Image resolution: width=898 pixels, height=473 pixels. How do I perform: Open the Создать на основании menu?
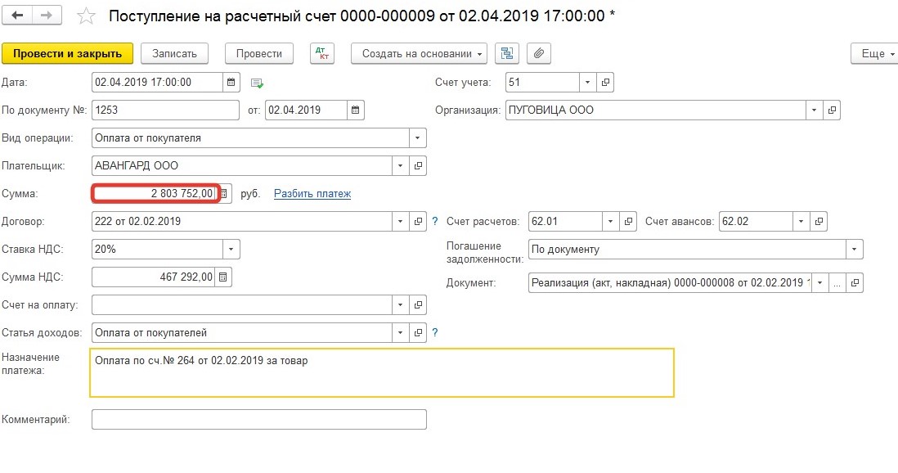tap(419, 53)
